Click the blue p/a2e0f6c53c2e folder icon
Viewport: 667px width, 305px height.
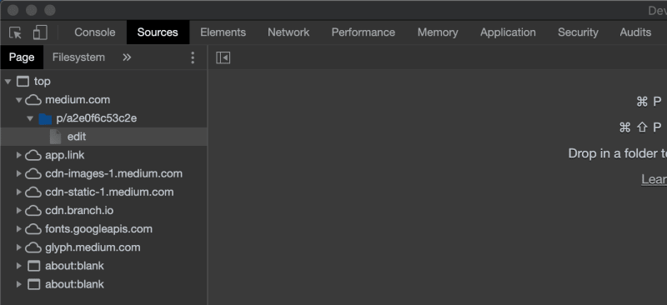click(45, 118)
